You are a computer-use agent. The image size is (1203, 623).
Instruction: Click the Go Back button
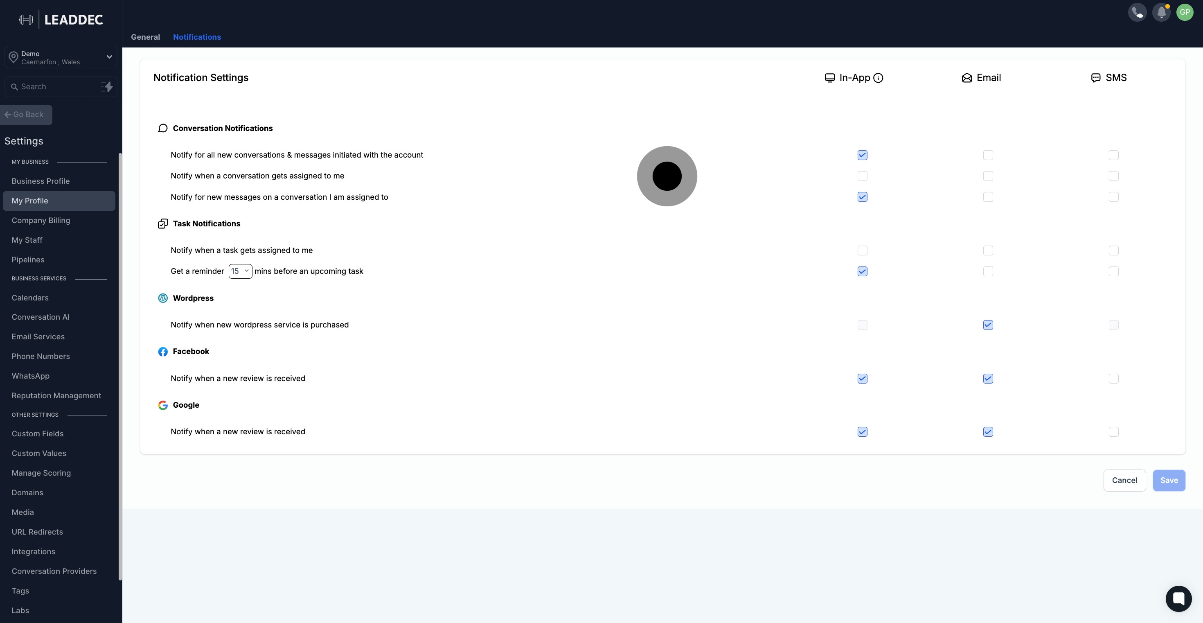coord(26,115)
